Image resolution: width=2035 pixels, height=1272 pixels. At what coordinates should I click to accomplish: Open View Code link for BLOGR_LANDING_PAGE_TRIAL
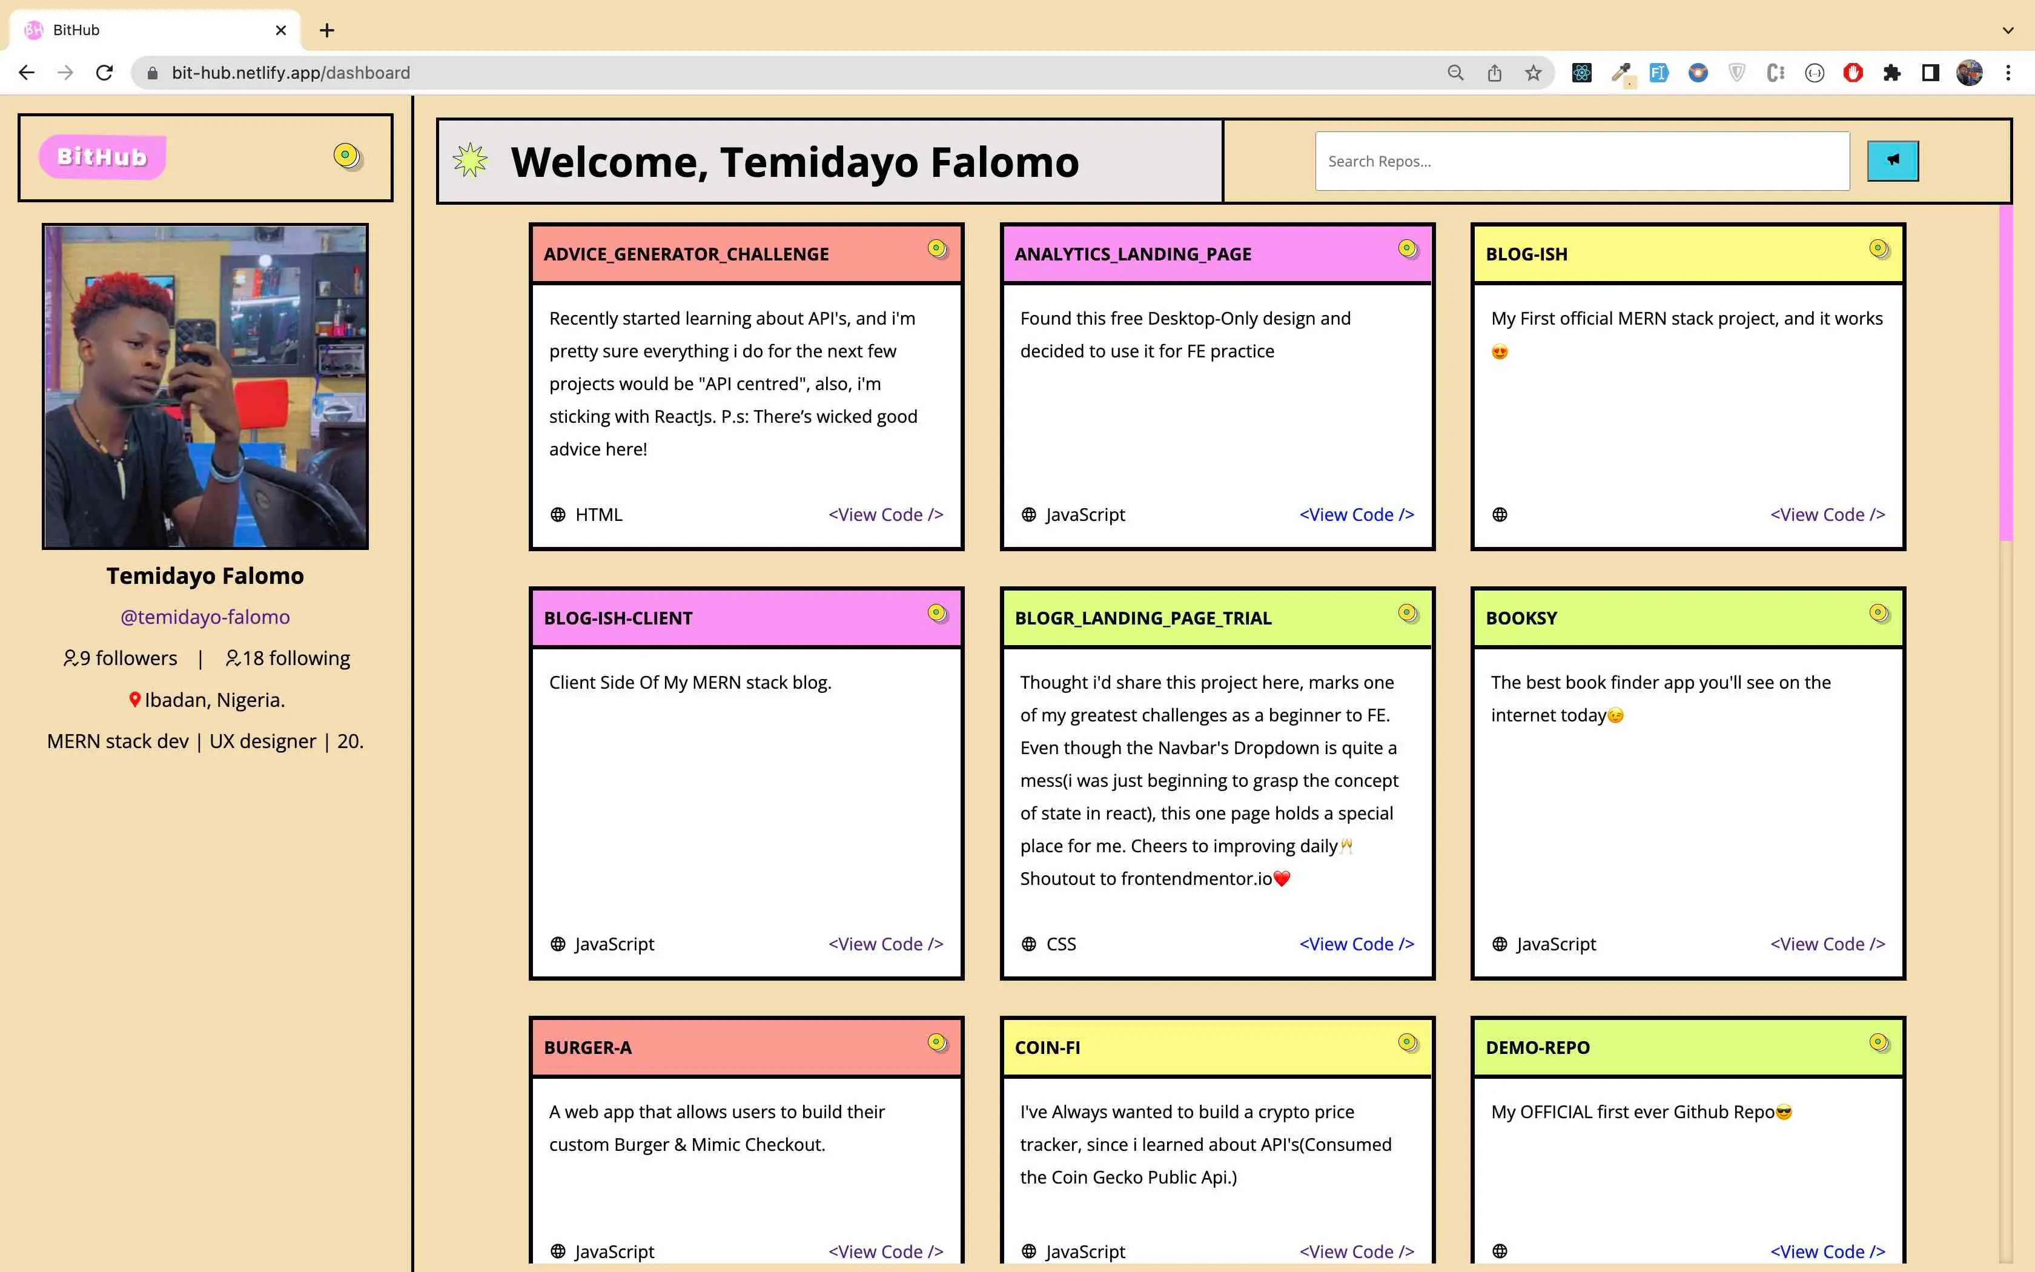coord(1357,944)
